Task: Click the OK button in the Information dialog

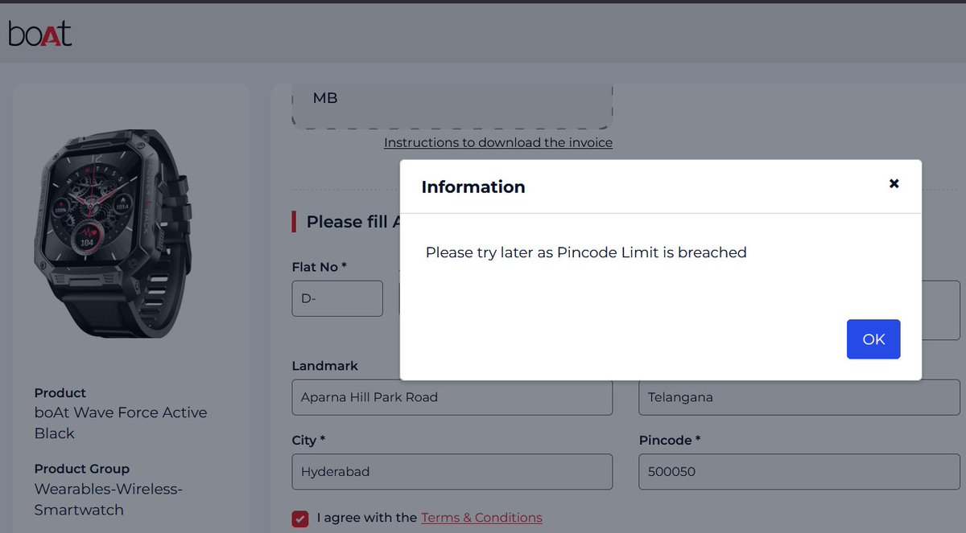Action: tap(873, 339)
